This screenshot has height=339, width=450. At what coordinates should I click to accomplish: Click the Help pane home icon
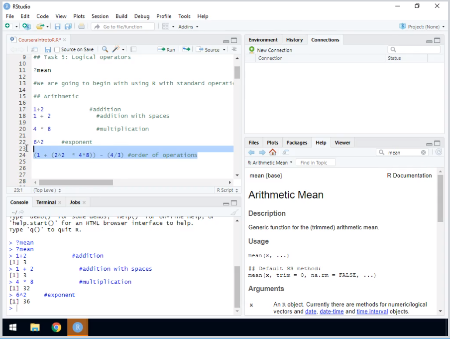click(273, 153)
